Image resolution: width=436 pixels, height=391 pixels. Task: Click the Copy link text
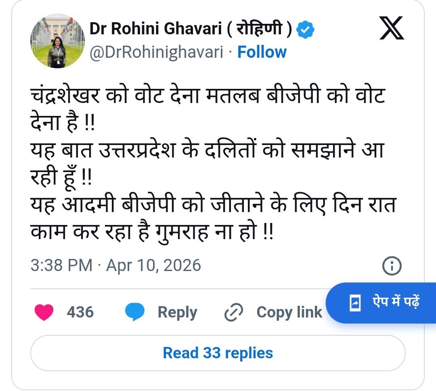pos(289,313)
